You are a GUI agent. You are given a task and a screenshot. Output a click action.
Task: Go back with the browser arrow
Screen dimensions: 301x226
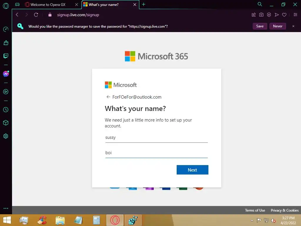tap(17, 15)
